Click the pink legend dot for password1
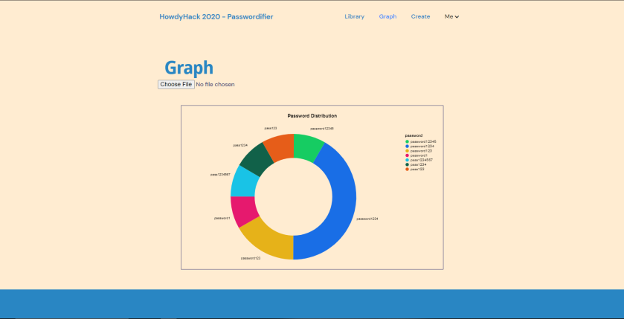This screenshot has width=624, height=319. pyautogui.click(x=407, y=155)
